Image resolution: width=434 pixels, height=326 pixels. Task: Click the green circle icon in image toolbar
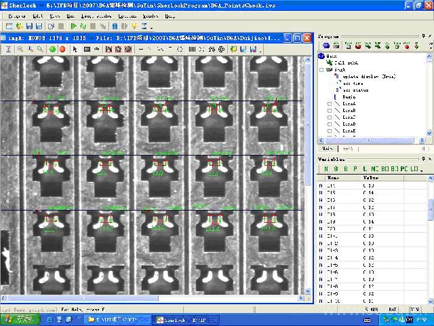pyautogui.click(x=52, y=49)
